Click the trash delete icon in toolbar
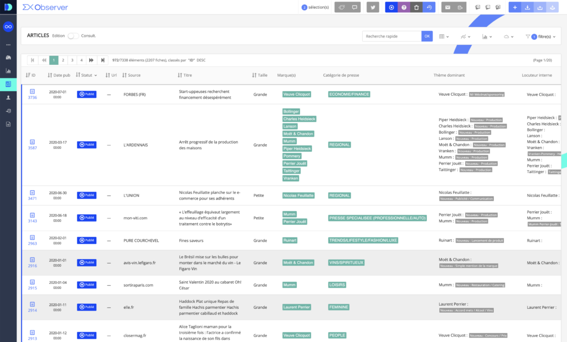This screenshot has height=342, width=567. click(416, 7)
